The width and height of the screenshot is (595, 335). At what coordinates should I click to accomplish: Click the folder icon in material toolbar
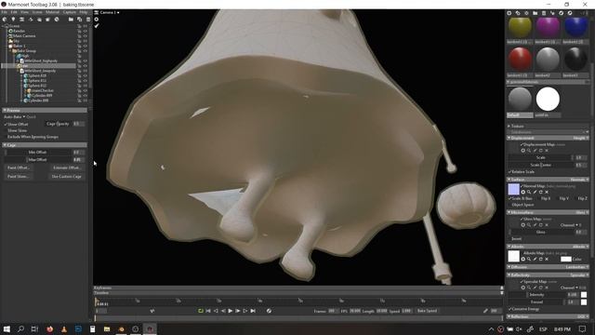pos(535,13)
